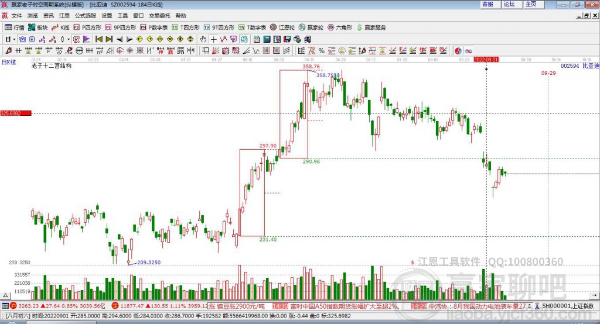Select the hand pan tool icon
The height and width of the screenshot is (324, 600).
tap(203, 39)
